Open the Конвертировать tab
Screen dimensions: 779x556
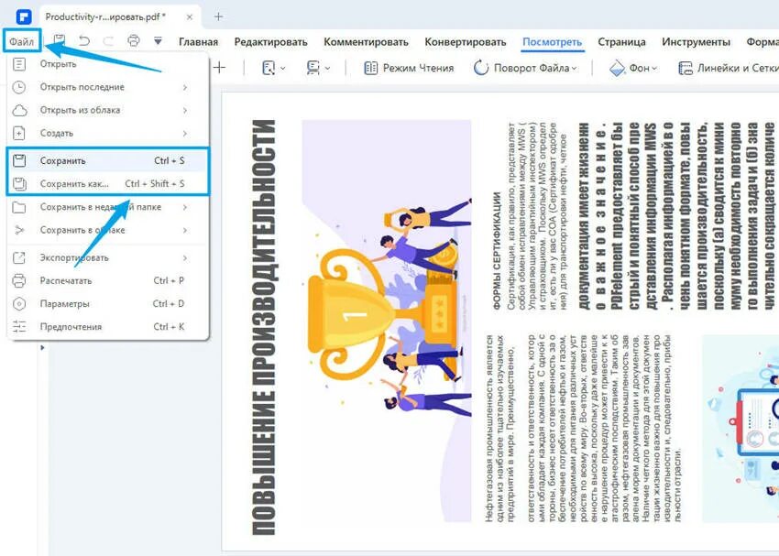coord(465,42)
